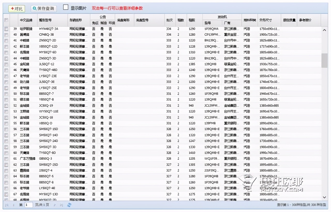Click wheelbase value 1410 in row 60
Screen dimensions: 331x212
[192, 153]
